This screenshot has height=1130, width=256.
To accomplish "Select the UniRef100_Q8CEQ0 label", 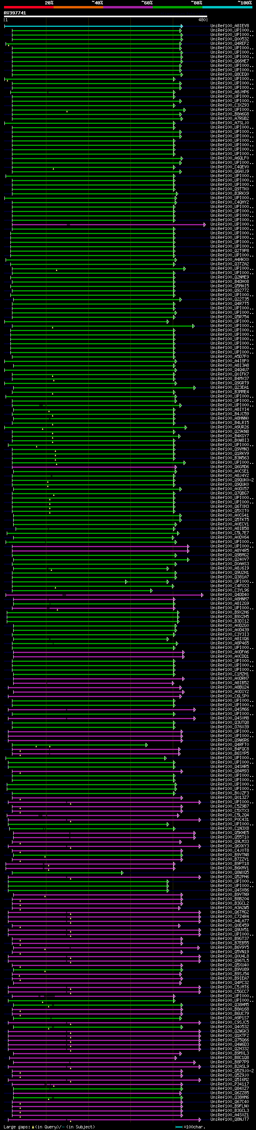I will tap(230, 75).
